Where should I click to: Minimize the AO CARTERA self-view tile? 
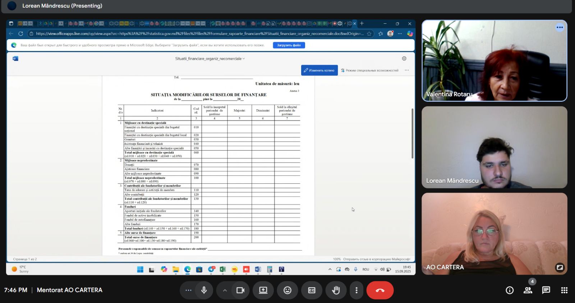(560, 267)
